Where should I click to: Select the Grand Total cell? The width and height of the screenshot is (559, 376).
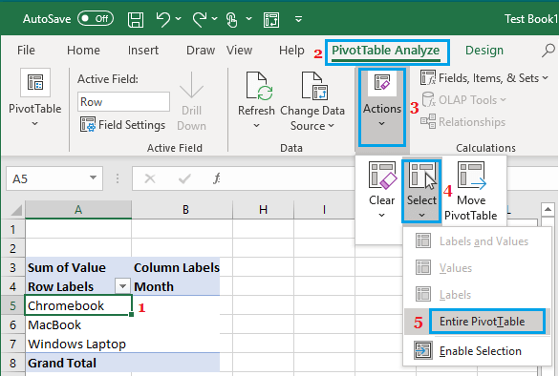point(78,363)
